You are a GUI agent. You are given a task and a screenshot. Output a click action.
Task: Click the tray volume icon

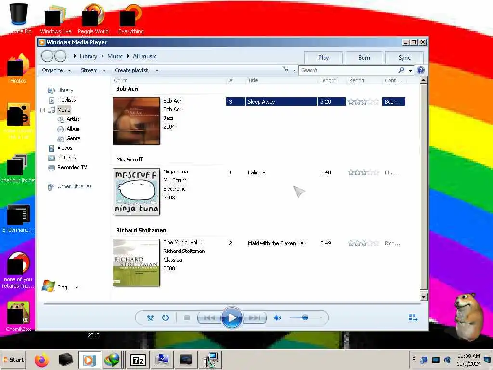point(447,359)
